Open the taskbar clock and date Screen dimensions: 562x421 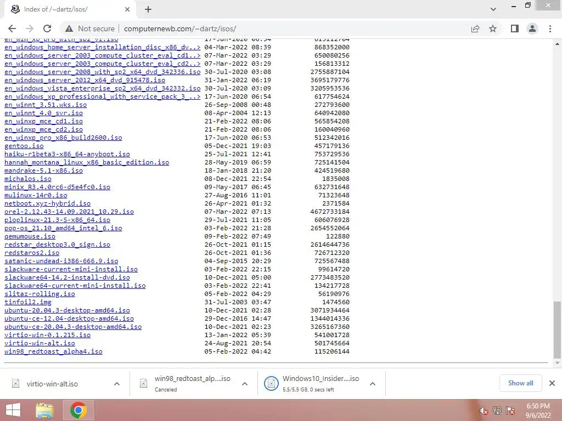pyautogui.click(x=538, y=411)
